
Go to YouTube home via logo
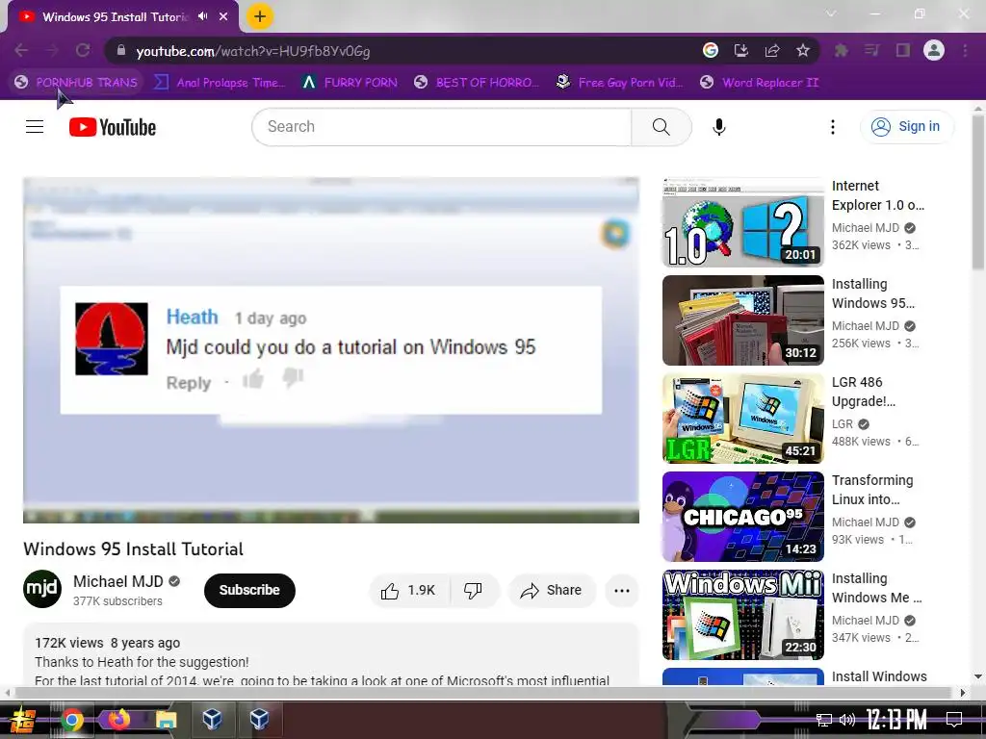coord(113,127)
